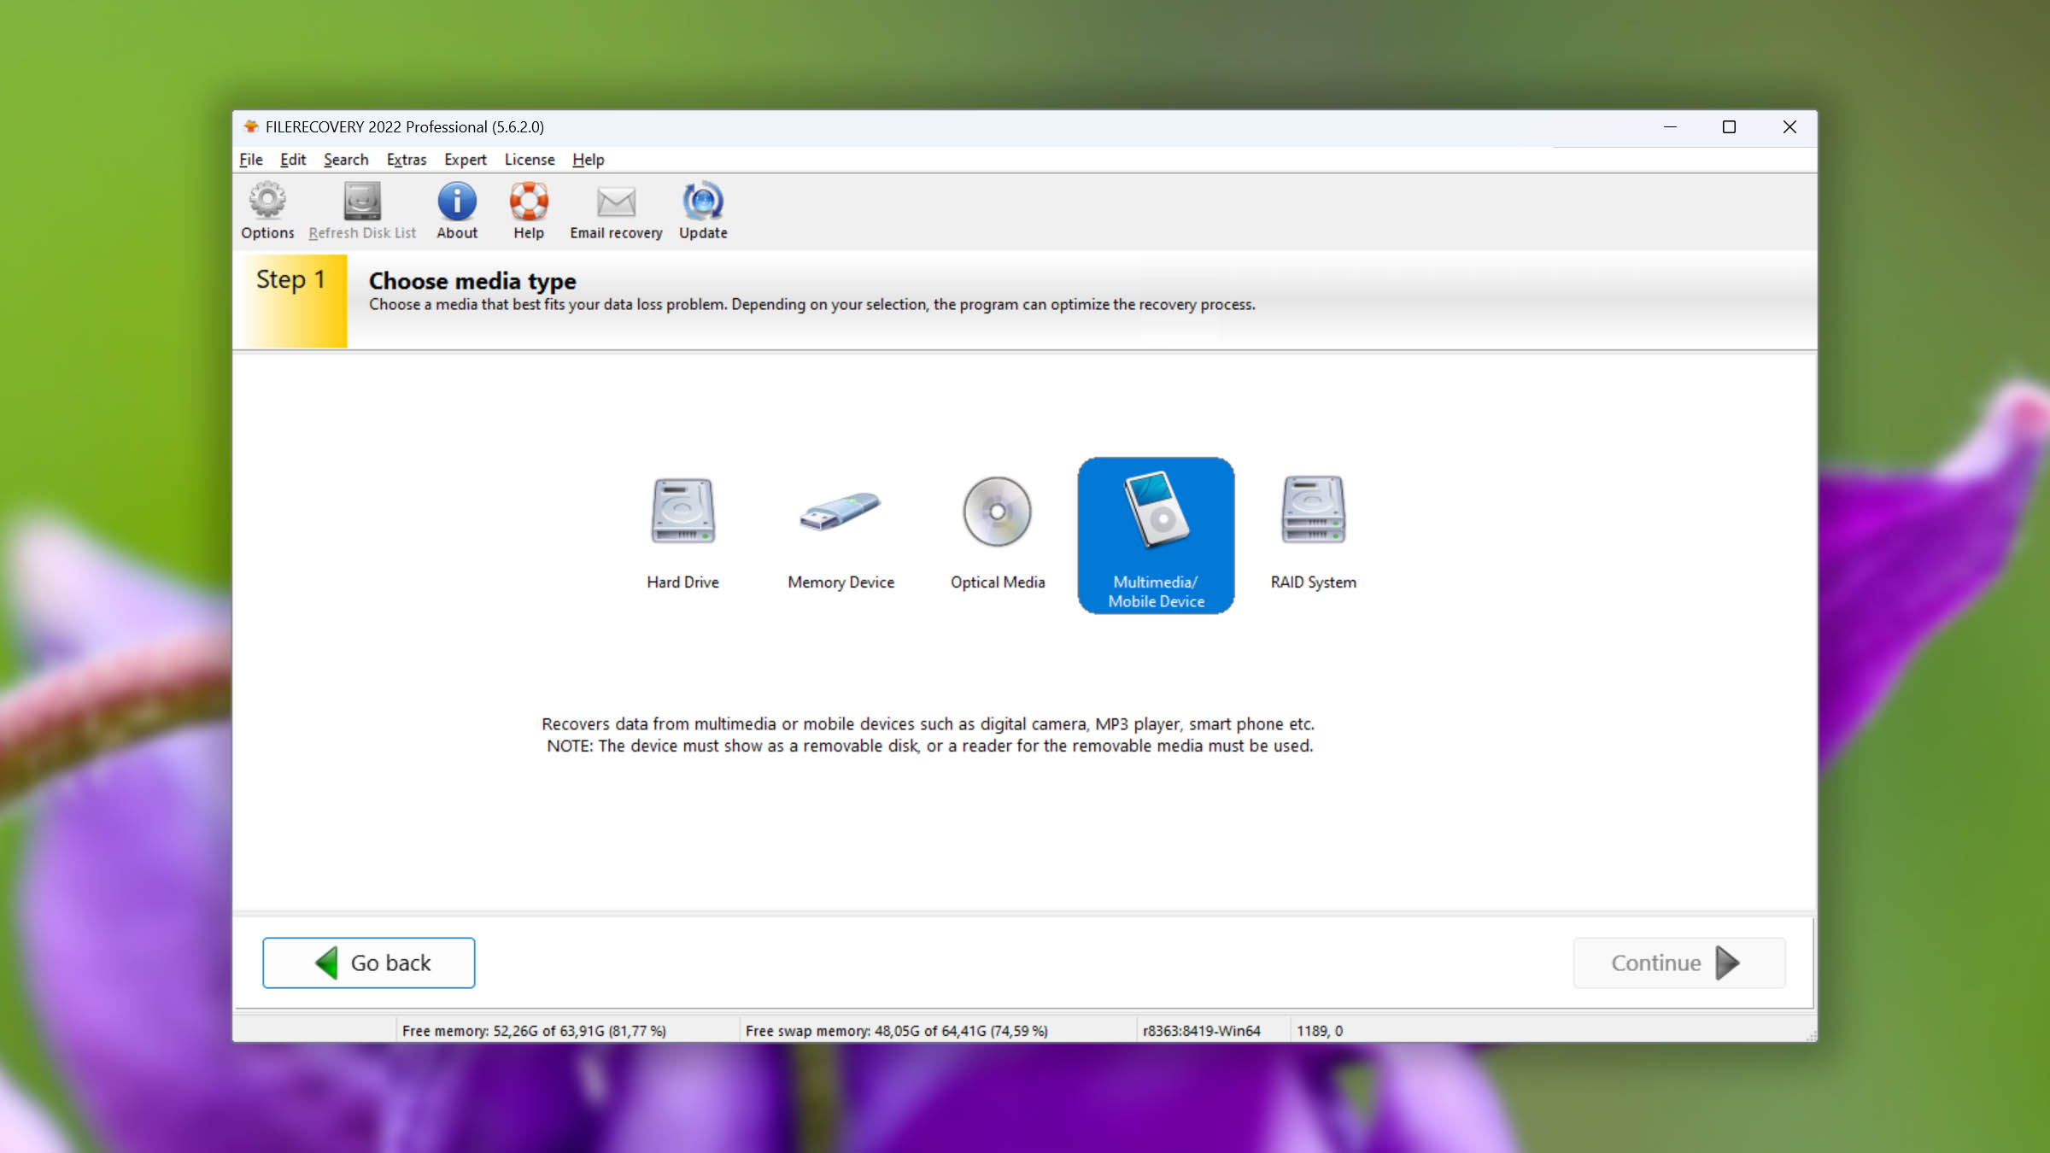The height and width of the screenshot is (1153, 2050).
Task: Close the FILERECOVERY window
Action: [1789, 127]
